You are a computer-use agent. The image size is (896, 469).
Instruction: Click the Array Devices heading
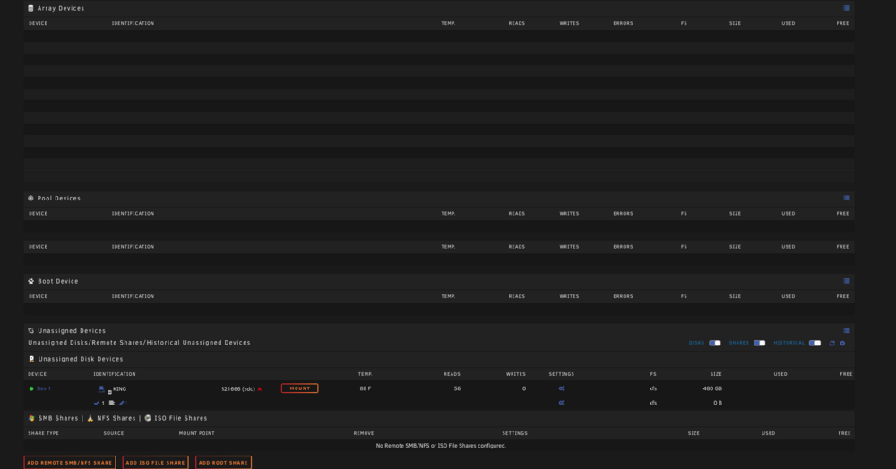pos(61,9)
